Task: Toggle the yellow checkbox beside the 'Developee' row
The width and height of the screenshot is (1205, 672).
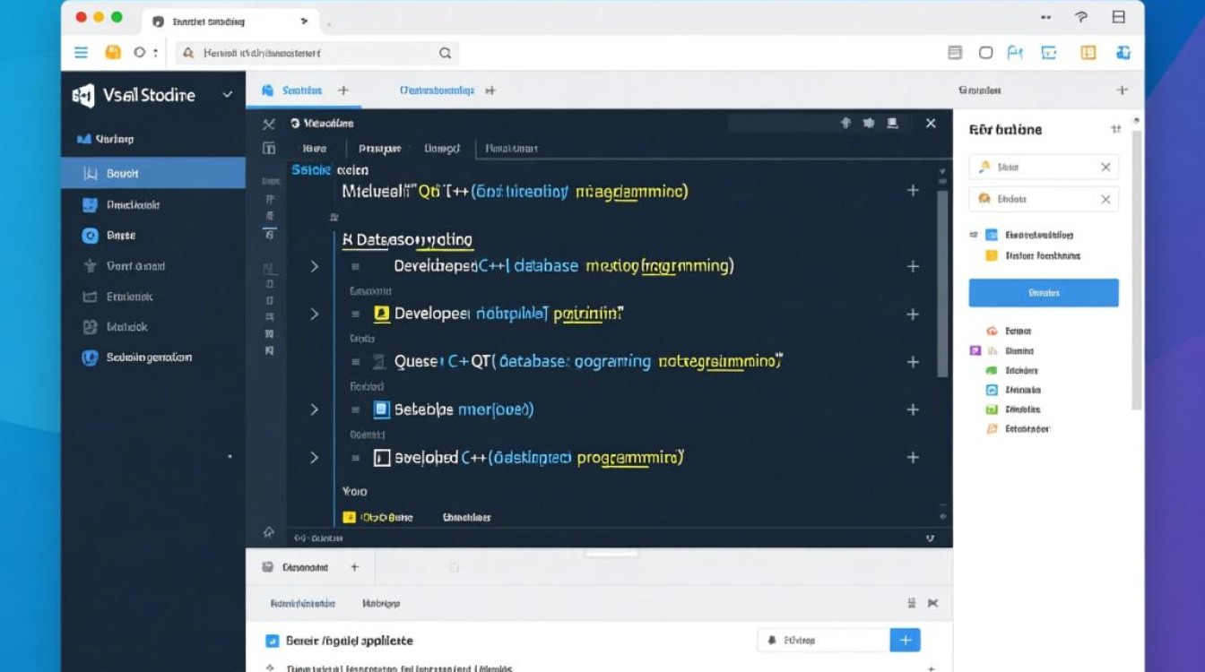Action: 381,314
